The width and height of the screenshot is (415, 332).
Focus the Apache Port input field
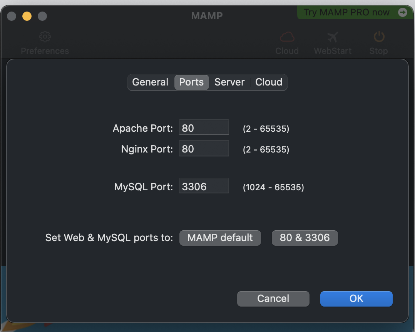204,127
